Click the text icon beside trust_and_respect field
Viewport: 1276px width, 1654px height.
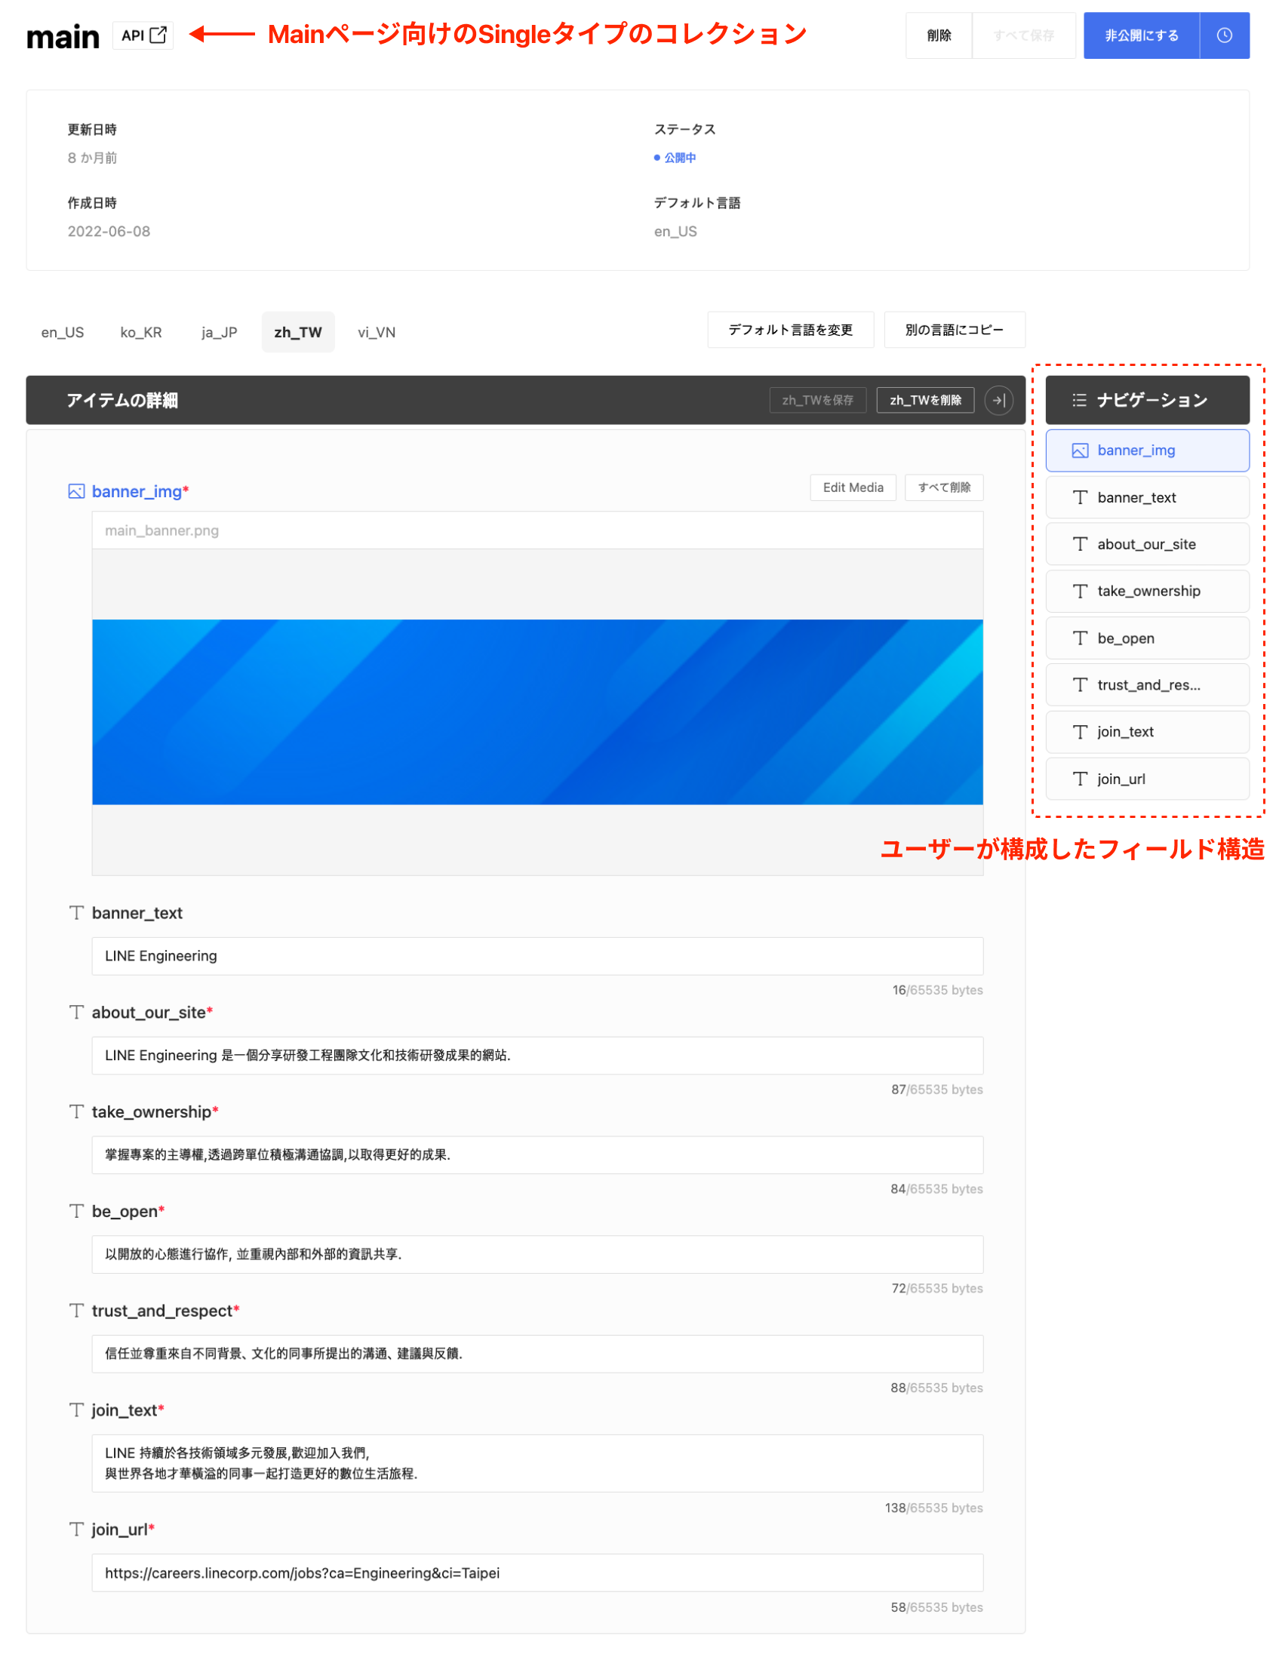pos(76,1311)
